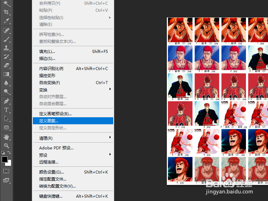The width and height of the screenshot is (268, 201).
Task: Click thumbnail labeled 4.jpg
Action: tap(207, 141)
